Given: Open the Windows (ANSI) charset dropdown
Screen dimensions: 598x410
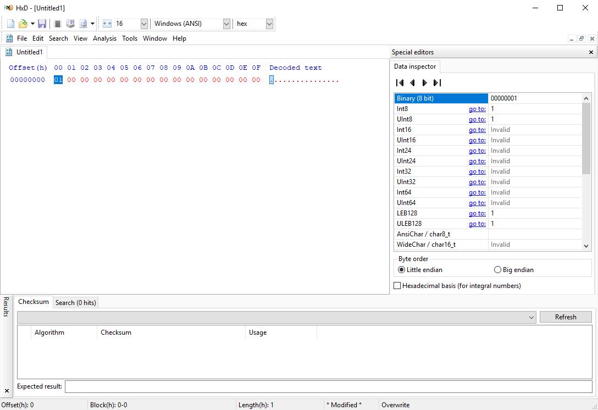Looking at the screenshot, I should coord(226,24).
